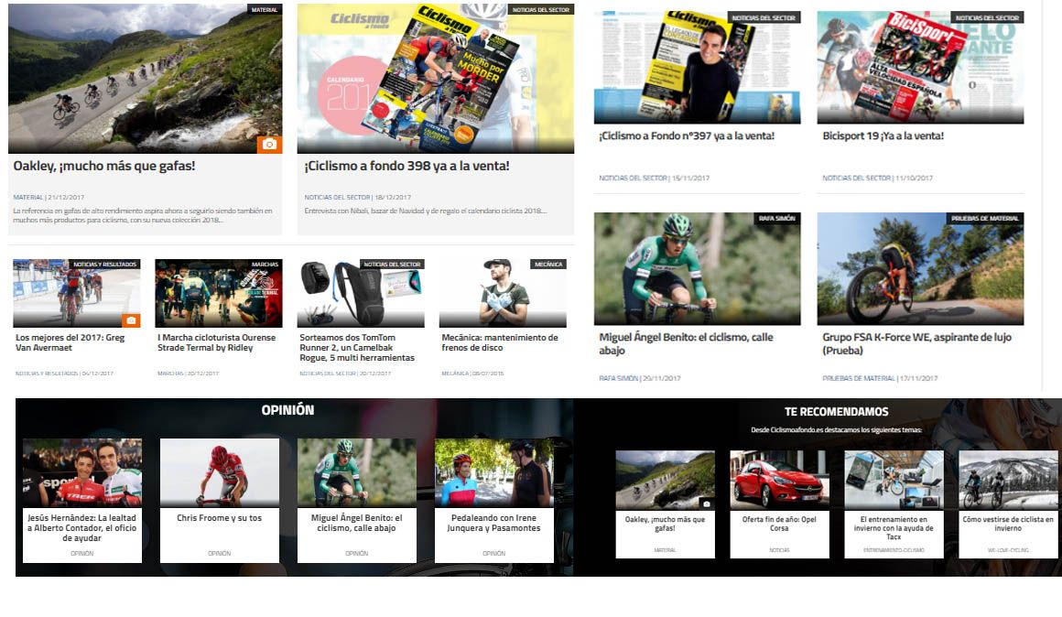Click the red Opel Corsa car thumbnail
The height and width of the screenshot is (617, 1062).
pos(780,480)
